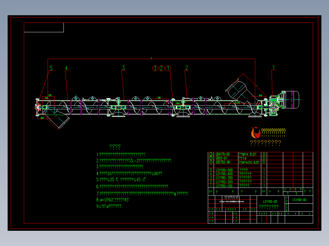Click the yellow question-mark text under the logo

266,142
